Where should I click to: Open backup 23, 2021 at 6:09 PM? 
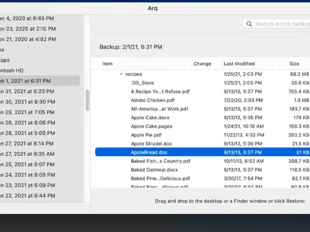(x=28, y=185)
